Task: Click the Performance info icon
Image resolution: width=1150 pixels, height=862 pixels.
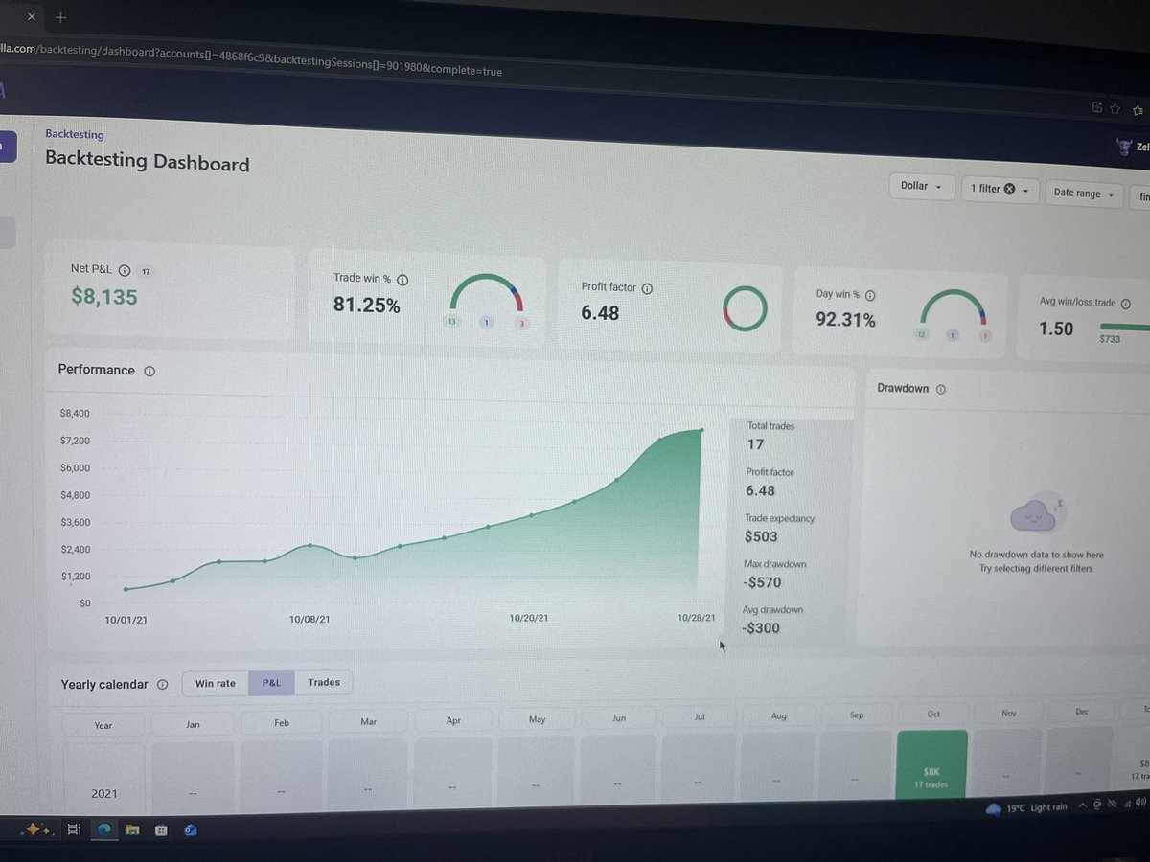Action: point(149,371)
